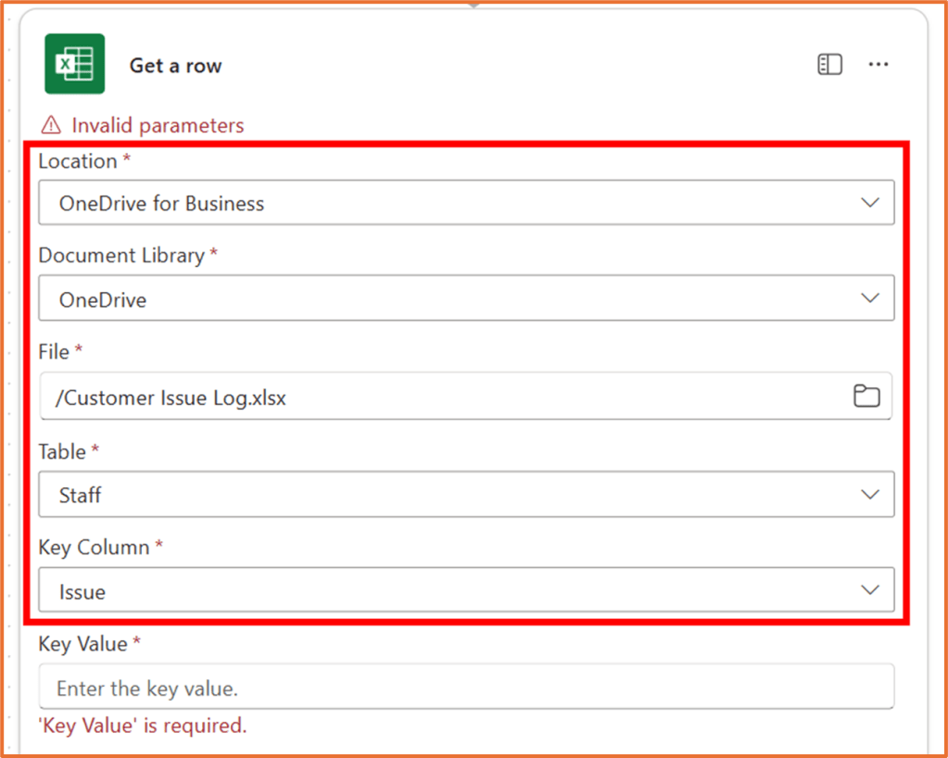Click the Excel connector icon
Screen dimensions: 948x758
74,63
